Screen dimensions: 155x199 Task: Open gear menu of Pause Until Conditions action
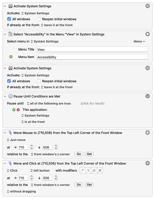(147, 96)
